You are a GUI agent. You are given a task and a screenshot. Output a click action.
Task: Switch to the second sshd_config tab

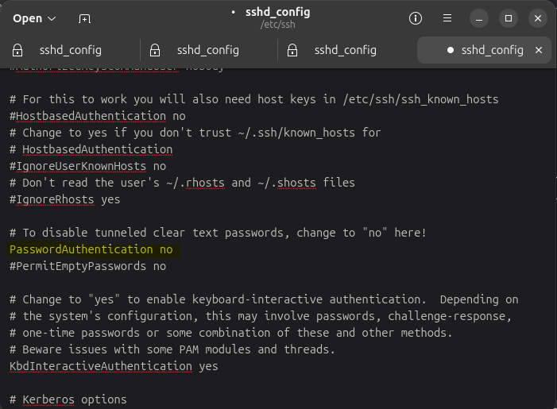click(x=207, y=50)
